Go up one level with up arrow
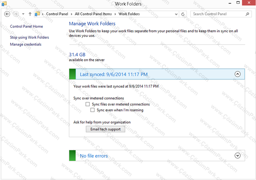Image resolution: width=256 pixels, height=180 pixels. (x=30, y=14)
